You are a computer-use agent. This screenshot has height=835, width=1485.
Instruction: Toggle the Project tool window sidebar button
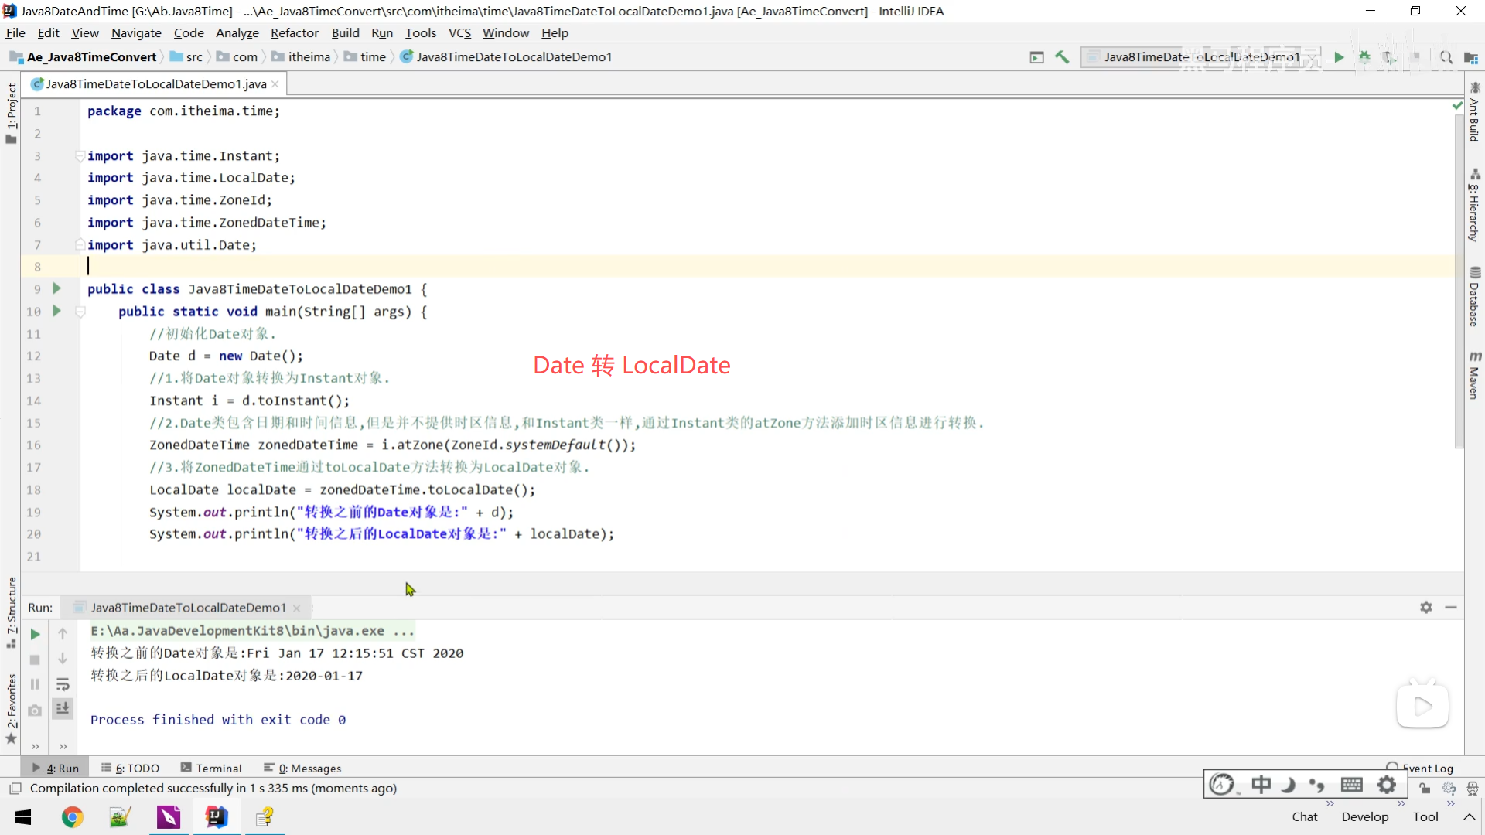(x=11, y=112)
